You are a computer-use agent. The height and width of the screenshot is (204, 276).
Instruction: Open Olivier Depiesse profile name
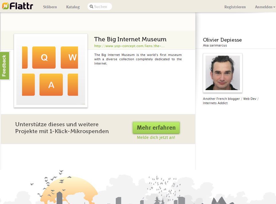tap(222, 40)
